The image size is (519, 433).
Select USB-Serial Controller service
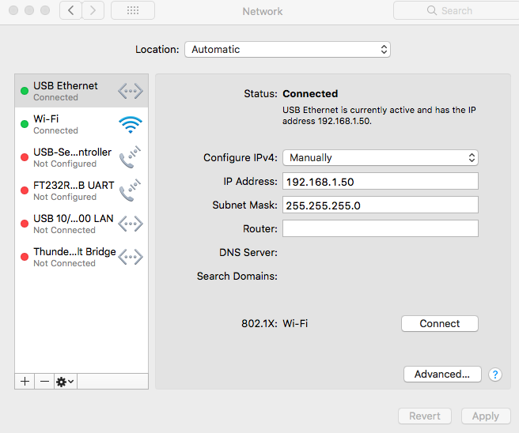click(x=81, y=157)
